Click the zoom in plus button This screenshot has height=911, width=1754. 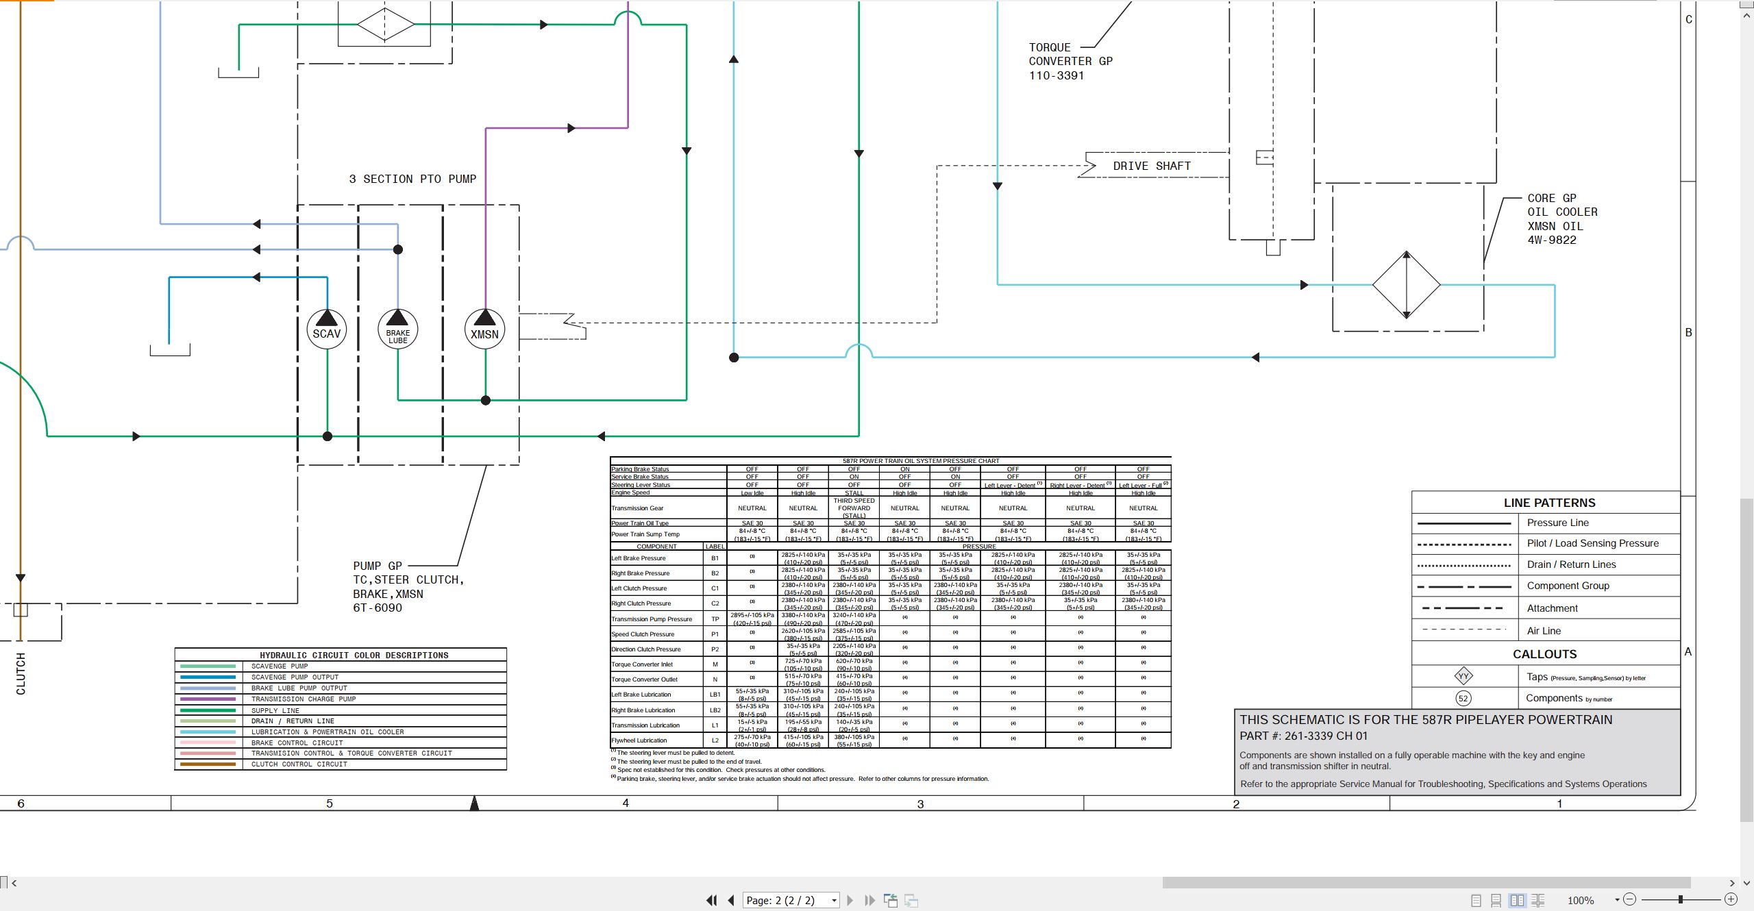[x=1731, y=899]
